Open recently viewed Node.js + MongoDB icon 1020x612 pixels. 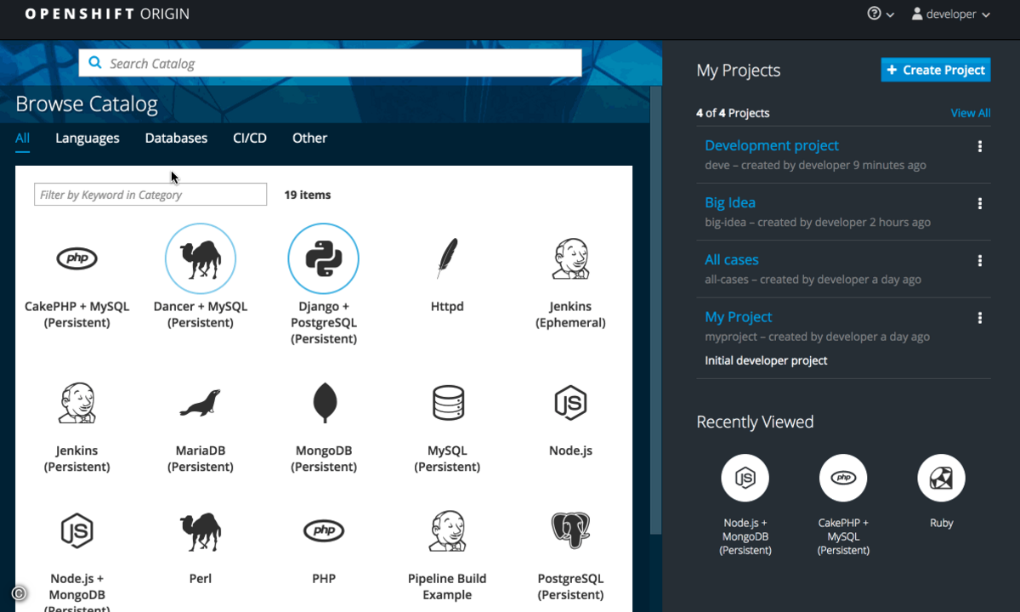[745, 478]
